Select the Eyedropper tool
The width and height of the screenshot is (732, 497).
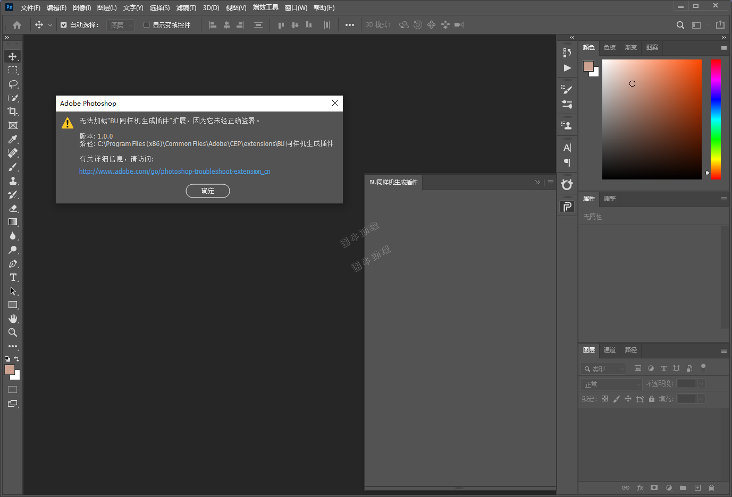pos(13,139)
